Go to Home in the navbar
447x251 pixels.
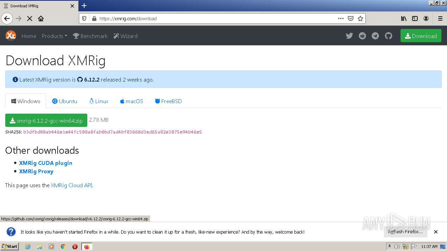pyautogui.click(x=29, y=36)
